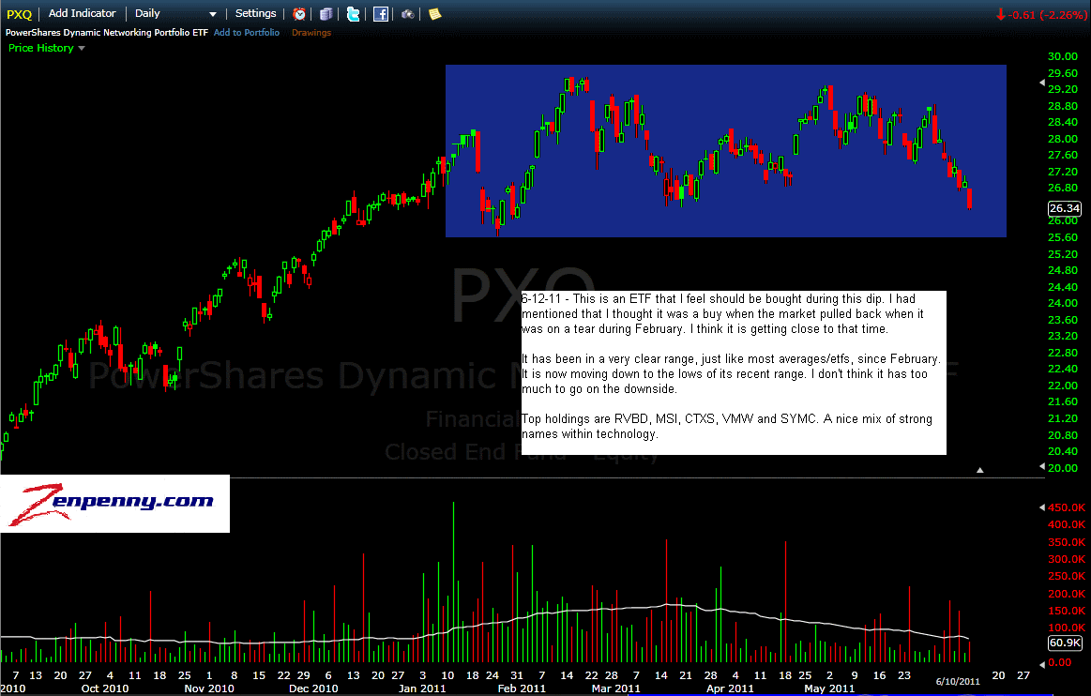Viewport: 1091px width, 696px height.
Task: Click the Drawings link
Action: [311, 33]
